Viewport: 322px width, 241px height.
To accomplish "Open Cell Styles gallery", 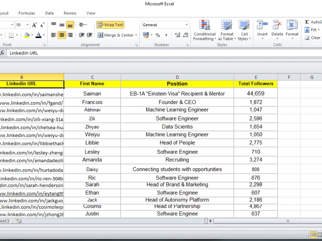I will pyautogui.click(x=244, y=30).
